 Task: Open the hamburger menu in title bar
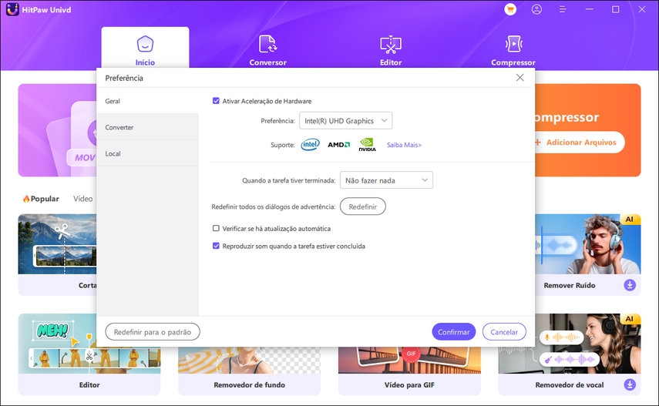563,9
